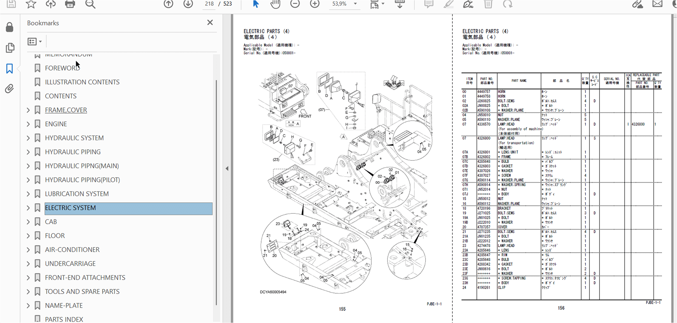
Task: Click the zoom out minus button
Action: pyautogui.click(x=295, y=4)
